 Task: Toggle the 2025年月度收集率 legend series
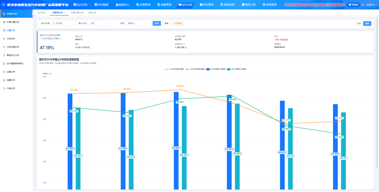[195, 69]
